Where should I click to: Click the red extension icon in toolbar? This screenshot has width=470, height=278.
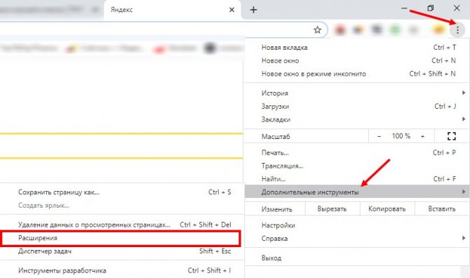click(340, 29)
